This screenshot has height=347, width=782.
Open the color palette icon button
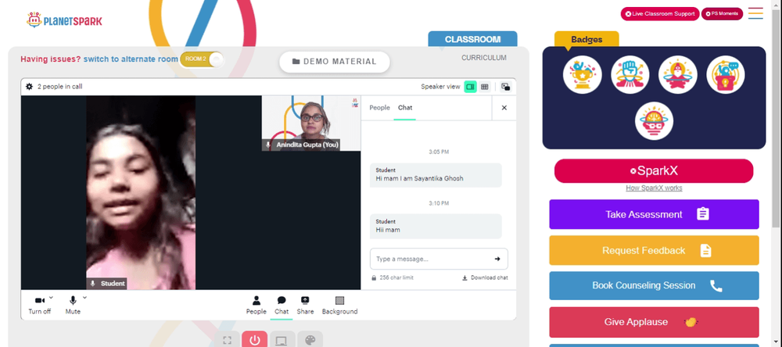(310, 340)
